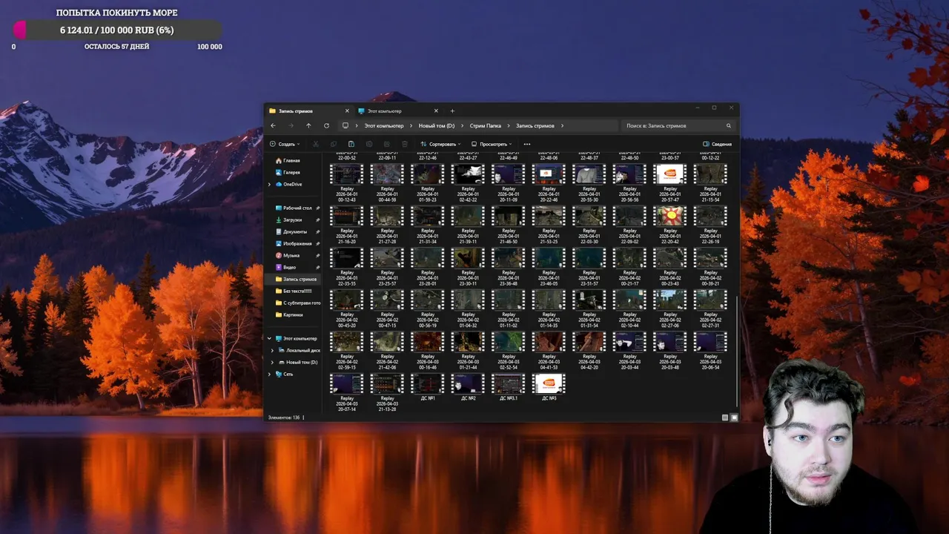Click the up-one-level arrow button
949x534 pixels.
(x=308, y=125)
